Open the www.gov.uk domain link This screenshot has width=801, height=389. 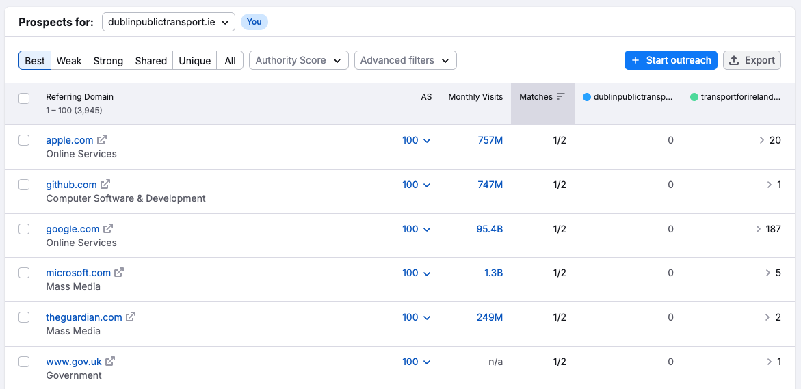(x=74, y=362)
